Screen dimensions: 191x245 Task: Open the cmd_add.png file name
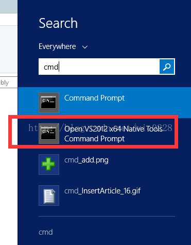click(x=86, y=160)
